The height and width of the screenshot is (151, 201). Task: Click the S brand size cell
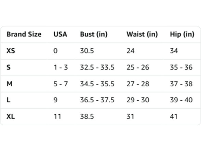click(x=9, y=67)
